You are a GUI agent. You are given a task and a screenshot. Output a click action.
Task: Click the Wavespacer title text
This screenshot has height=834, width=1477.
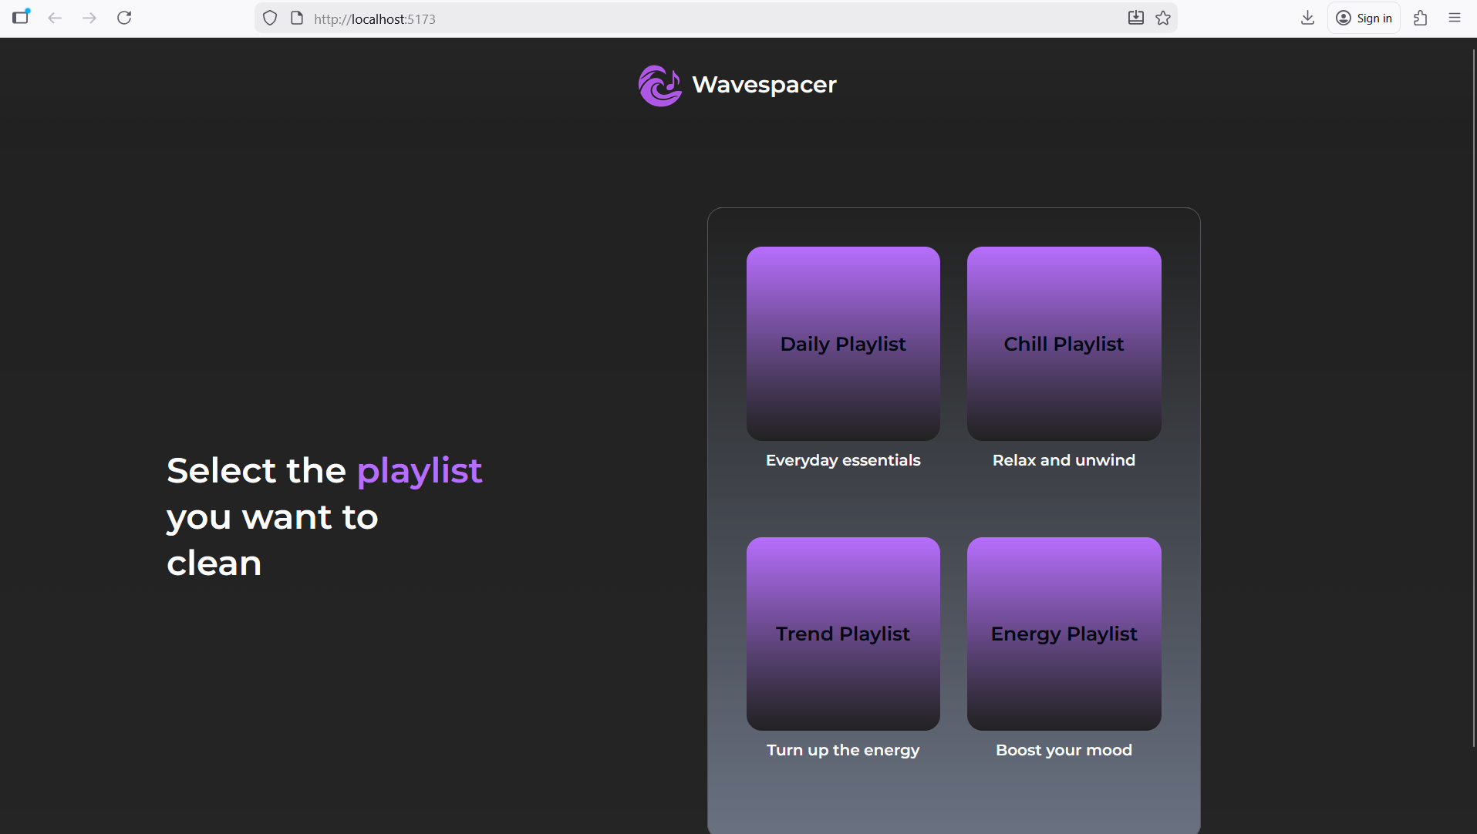[764, 85]
